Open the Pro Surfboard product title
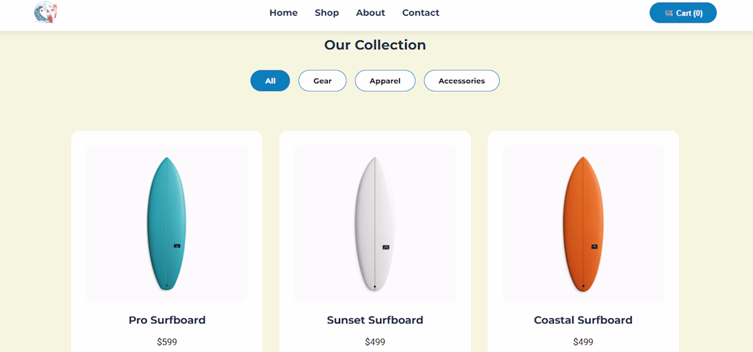Image resolution: width=753 pixels, height=352 pixels. coord(167,320)
